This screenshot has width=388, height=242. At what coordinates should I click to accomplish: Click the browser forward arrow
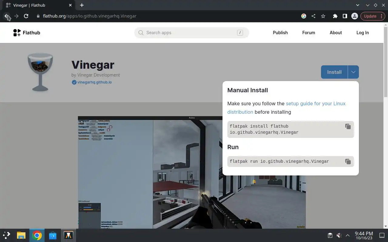tap(16, 16)
